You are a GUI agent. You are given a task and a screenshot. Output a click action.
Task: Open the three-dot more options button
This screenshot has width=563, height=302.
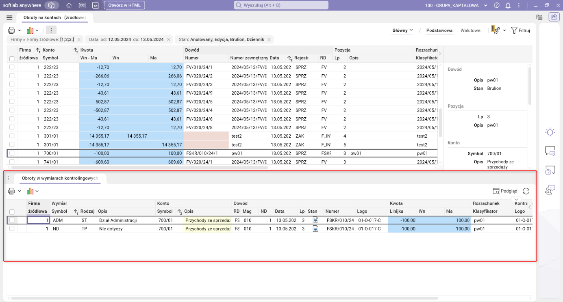[51, 30]
